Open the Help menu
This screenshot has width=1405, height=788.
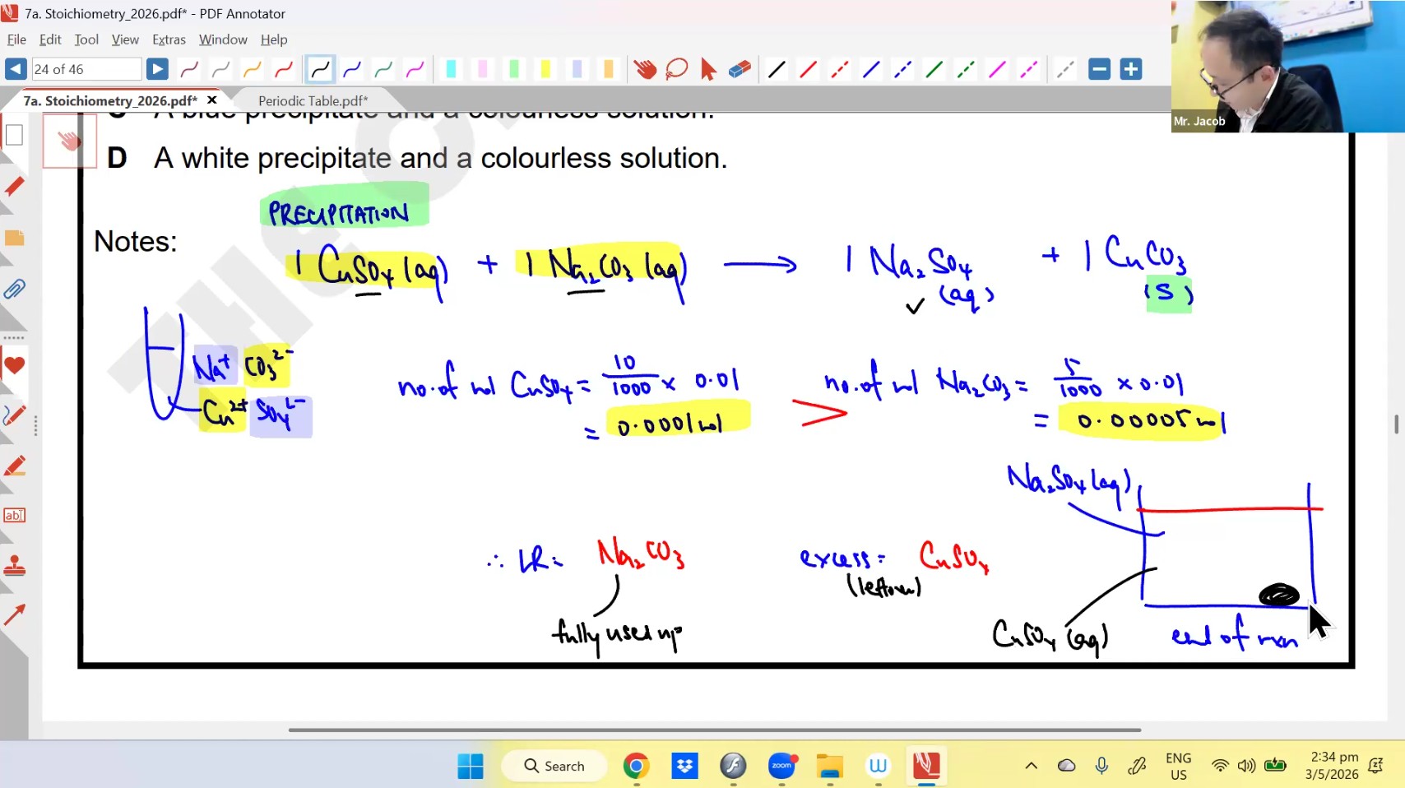tap(274, 39)
